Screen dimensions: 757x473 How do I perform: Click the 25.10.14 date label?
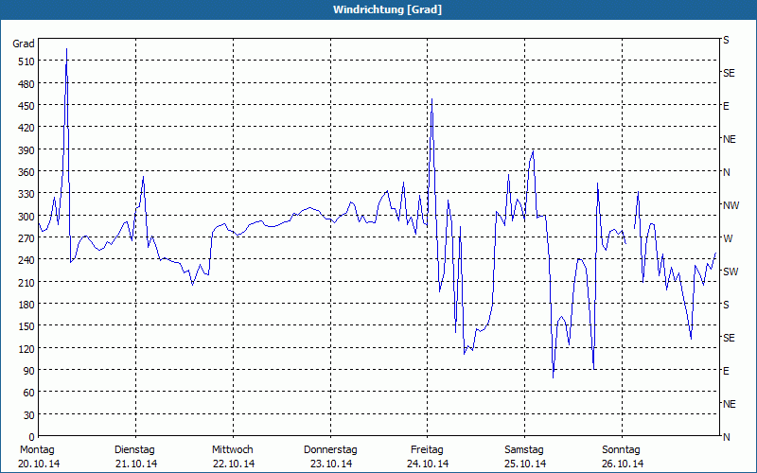[525, 464]
